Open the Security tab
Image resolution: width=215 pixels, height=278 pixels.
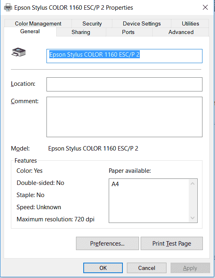(x=92, y=23)
